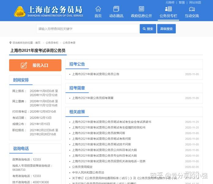Screen dimensions: 213x184
Task: Click the home icon above 首页
Action: pos(98,9)
